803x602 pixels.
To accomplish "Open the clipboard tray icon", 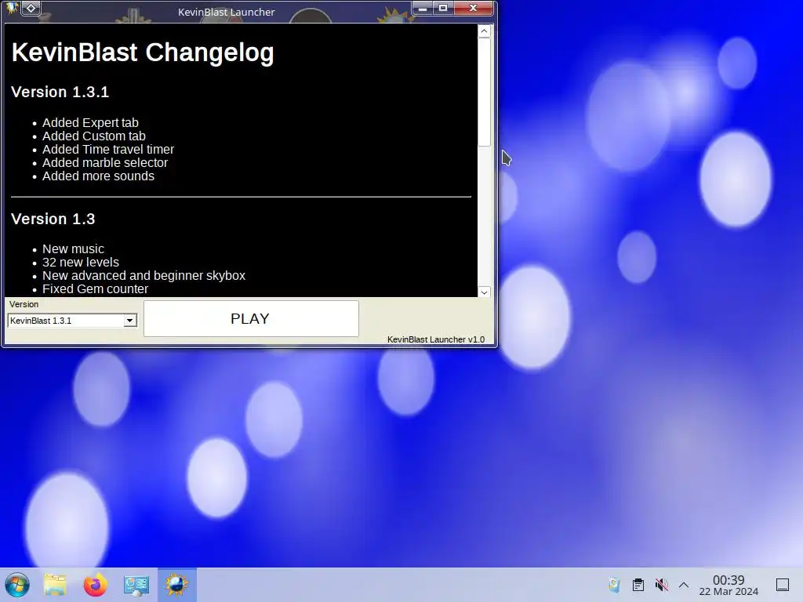I will click(x=638, y=585).
